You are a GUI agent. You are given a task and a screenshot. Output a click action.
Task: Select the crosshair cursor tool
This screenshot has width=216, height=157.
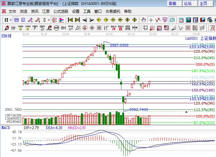pos(151,20)
